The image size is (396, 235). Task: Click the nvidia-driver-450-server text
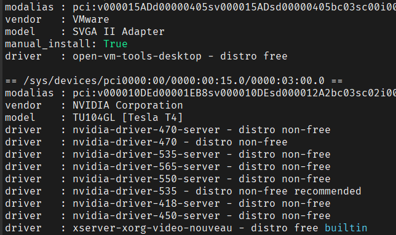pos(146,216)
